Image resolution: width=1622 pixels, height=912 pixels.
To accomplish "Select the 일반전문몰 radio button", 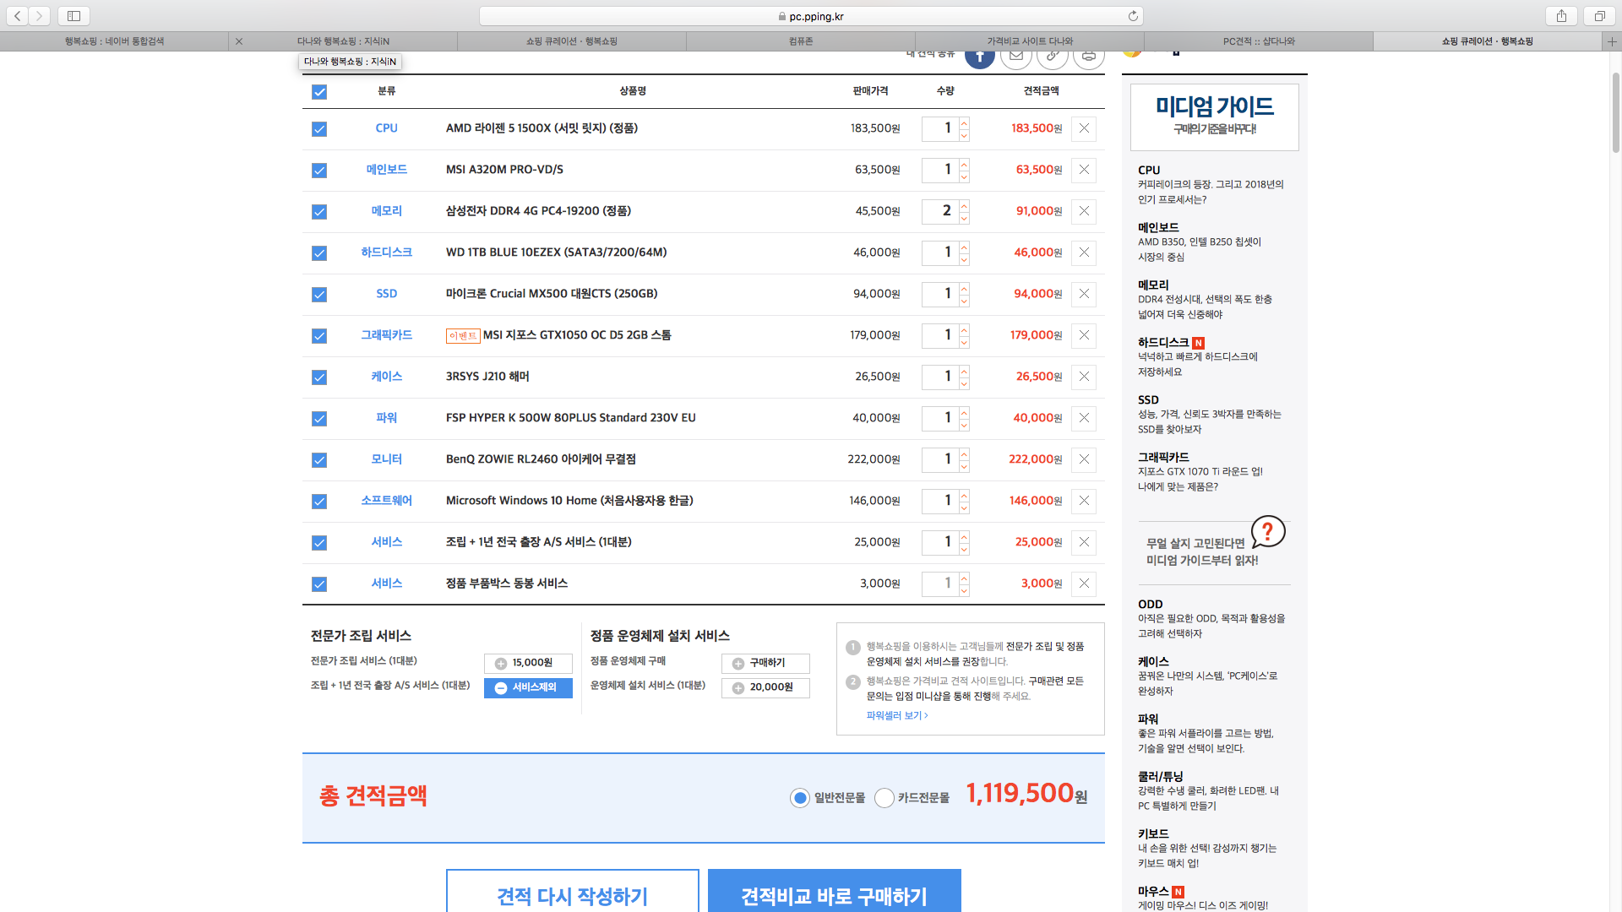I will click(x=800, y=798).
